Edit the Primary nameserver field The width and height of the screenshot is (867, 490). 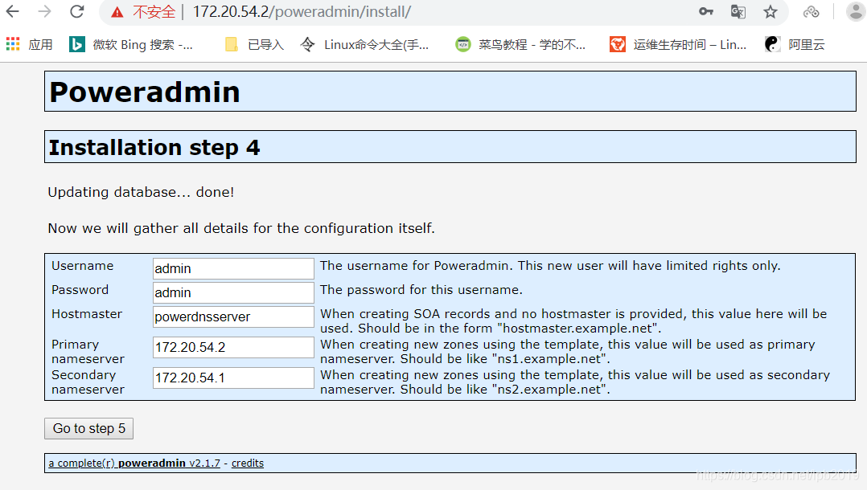point(233,348)
